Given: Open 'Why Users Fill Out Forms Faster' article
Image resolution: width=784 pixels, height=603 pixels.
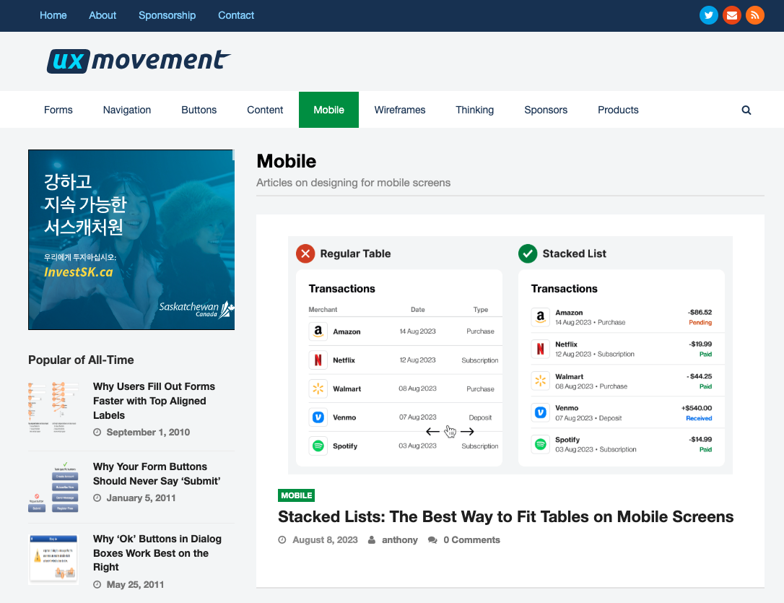Looking at the screenshot, I should 154,401.
